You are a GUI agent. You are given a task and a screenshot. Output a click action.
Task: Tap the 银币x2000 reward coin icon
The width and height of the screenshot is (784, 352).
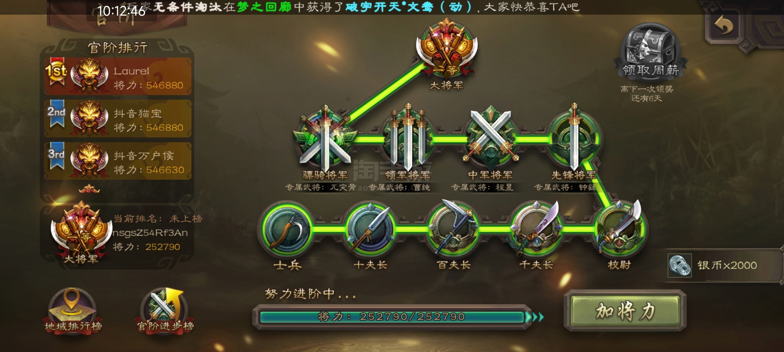pyautogui.click(x=680, y=265)
